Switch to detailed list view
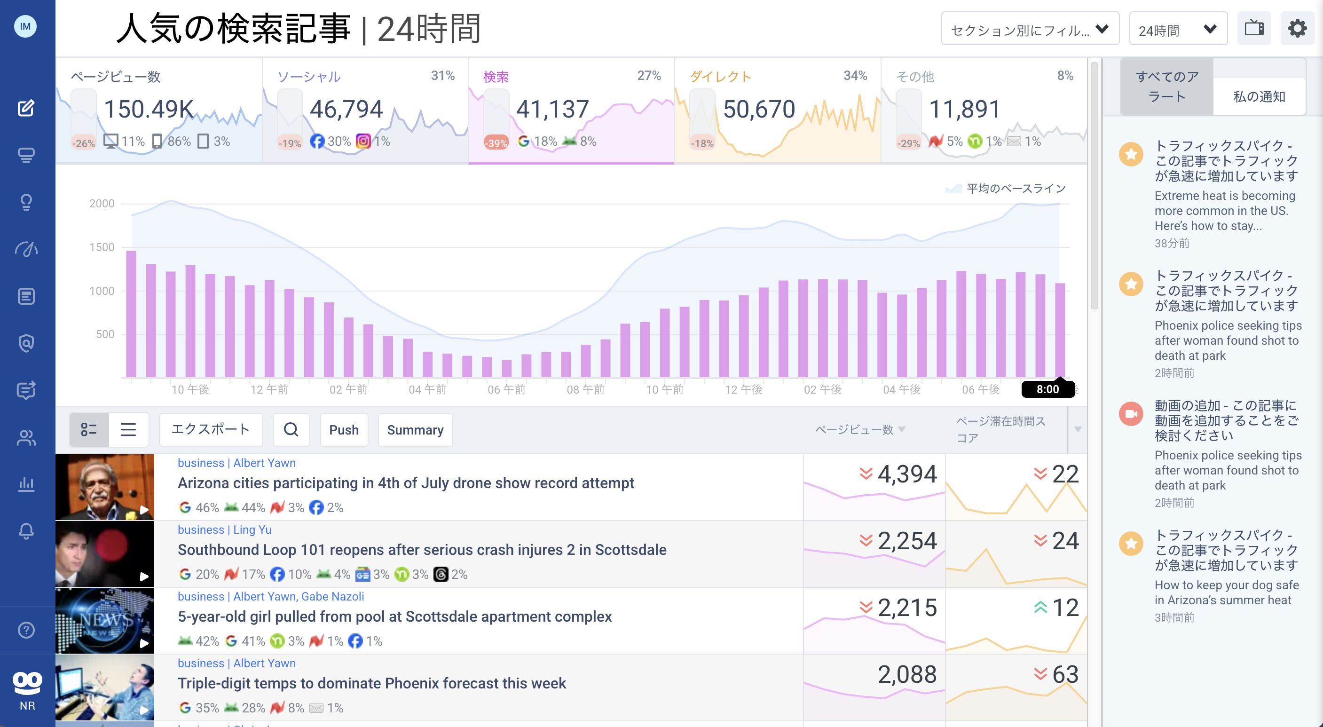Viewport: 1323px width, 727px height. [89, 429]
